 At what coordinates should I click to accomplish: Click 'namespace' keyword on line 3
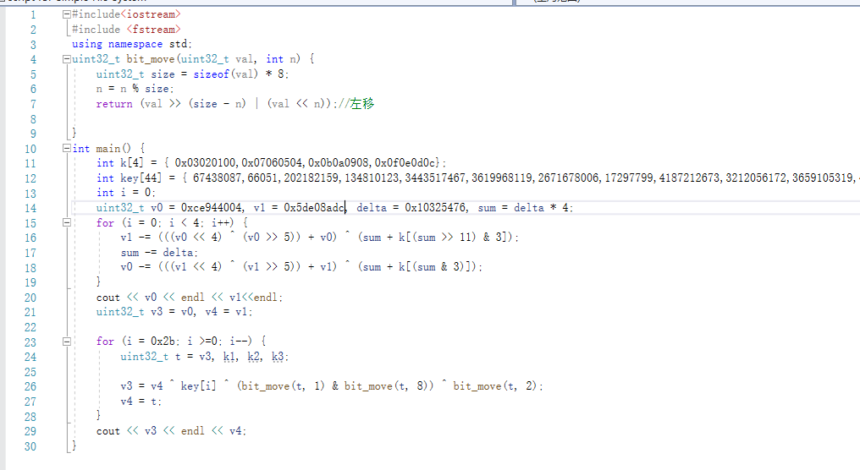(135, 44)
